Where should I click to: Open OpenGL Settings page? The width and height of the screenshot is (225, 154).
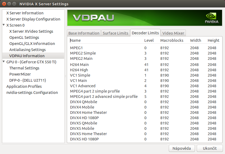(x=24, y=38)
